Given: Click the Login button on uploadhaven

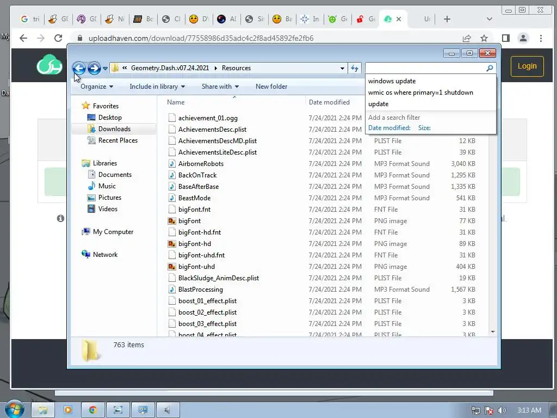Looking at the screenshot, I should coord(527,66).
